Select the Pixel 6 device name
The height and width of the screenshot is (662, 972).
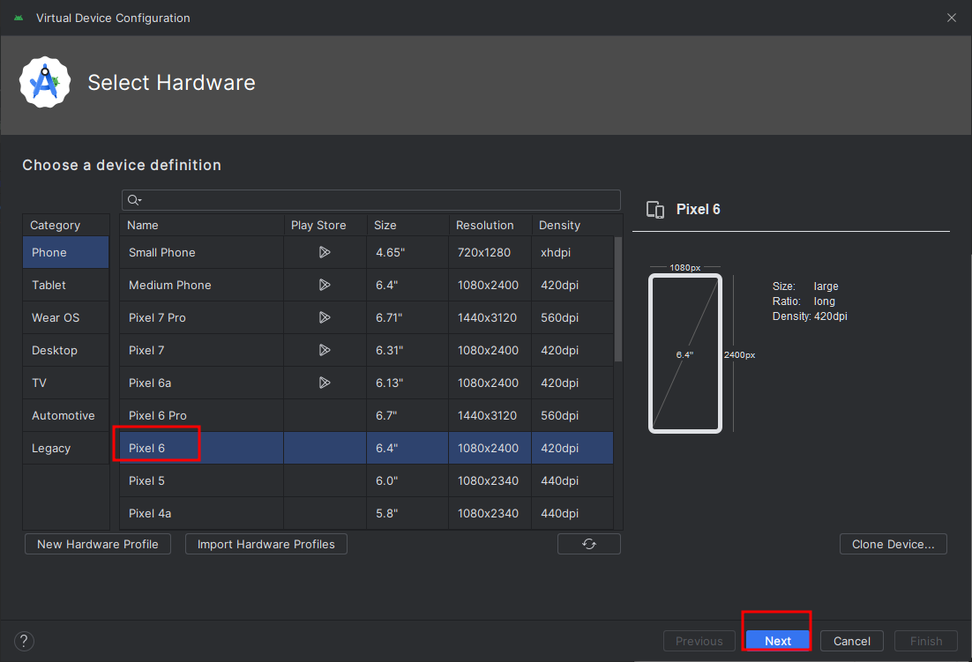tap(146, 449)
